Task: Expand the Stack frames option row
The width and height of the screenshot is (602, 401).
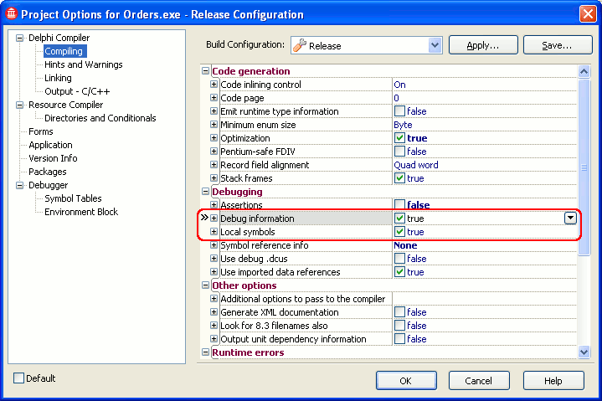Action: [214, 178]
